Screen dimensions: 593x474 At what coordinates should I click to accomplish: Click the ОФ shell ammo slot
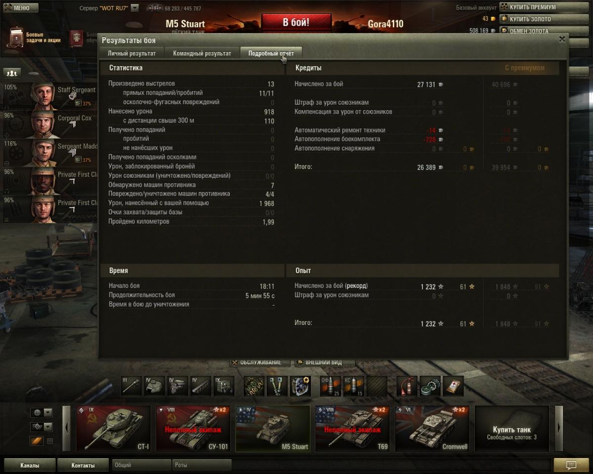click(331, 386)
